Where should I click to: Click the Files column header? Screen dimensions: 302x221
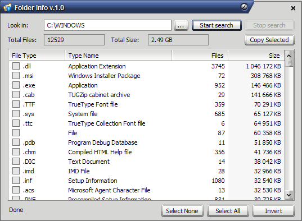[x=200, y=56]
